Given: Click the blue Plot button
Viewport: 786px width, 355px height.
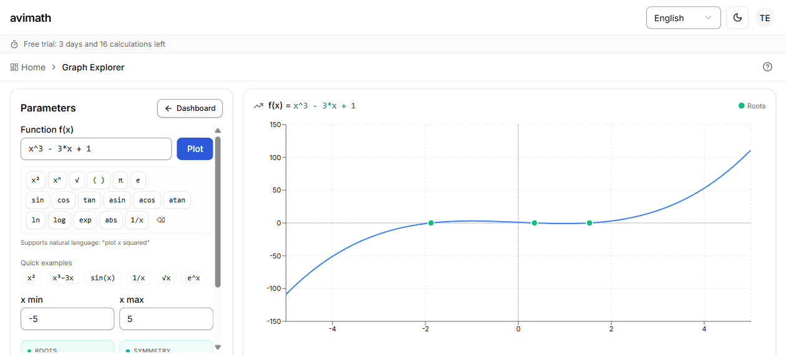Looking at the screenshot, I should point(195,149).
